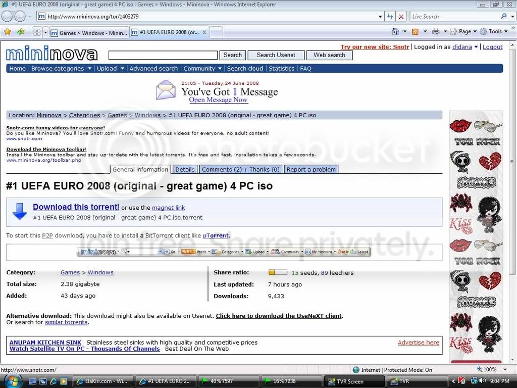Click Download this torrent! link
Screen dimensions: 517x388
click(76, 207)
